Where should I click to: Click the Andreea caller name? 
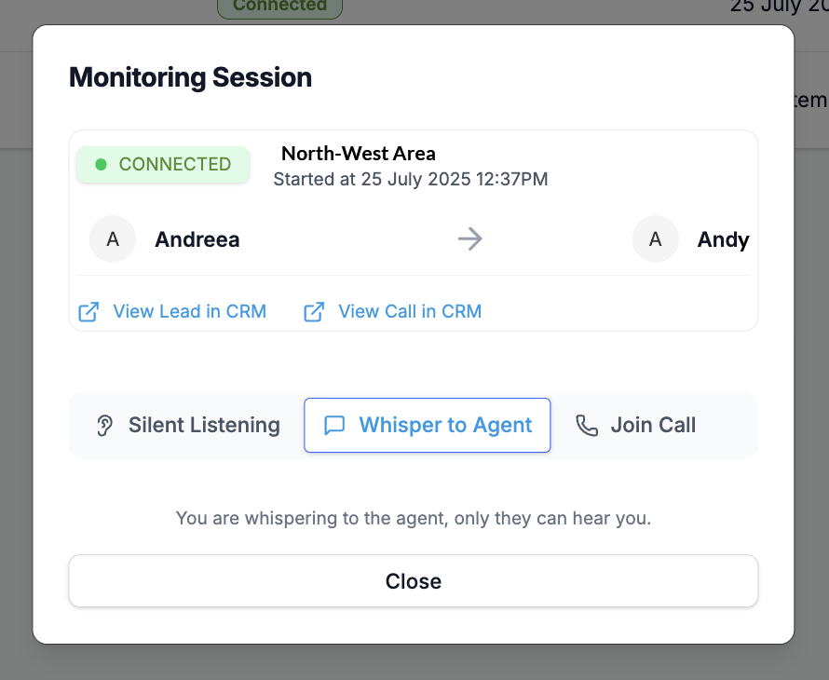(197, 239)
